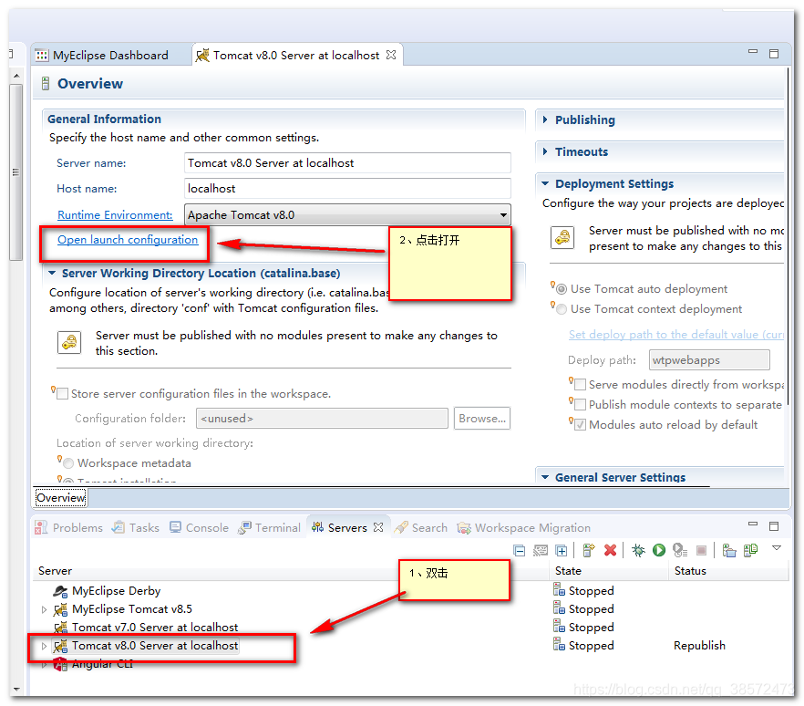Delete the selected server via red X
This screenshot has height=706, width=804.
coord(610,551)
